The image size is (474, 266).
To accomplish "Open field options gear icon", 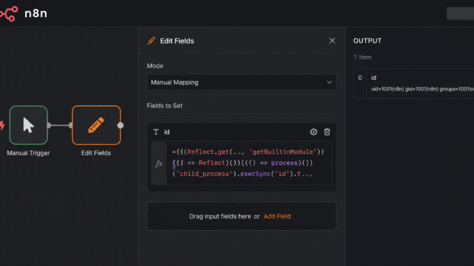I will [x=313, y=132].
